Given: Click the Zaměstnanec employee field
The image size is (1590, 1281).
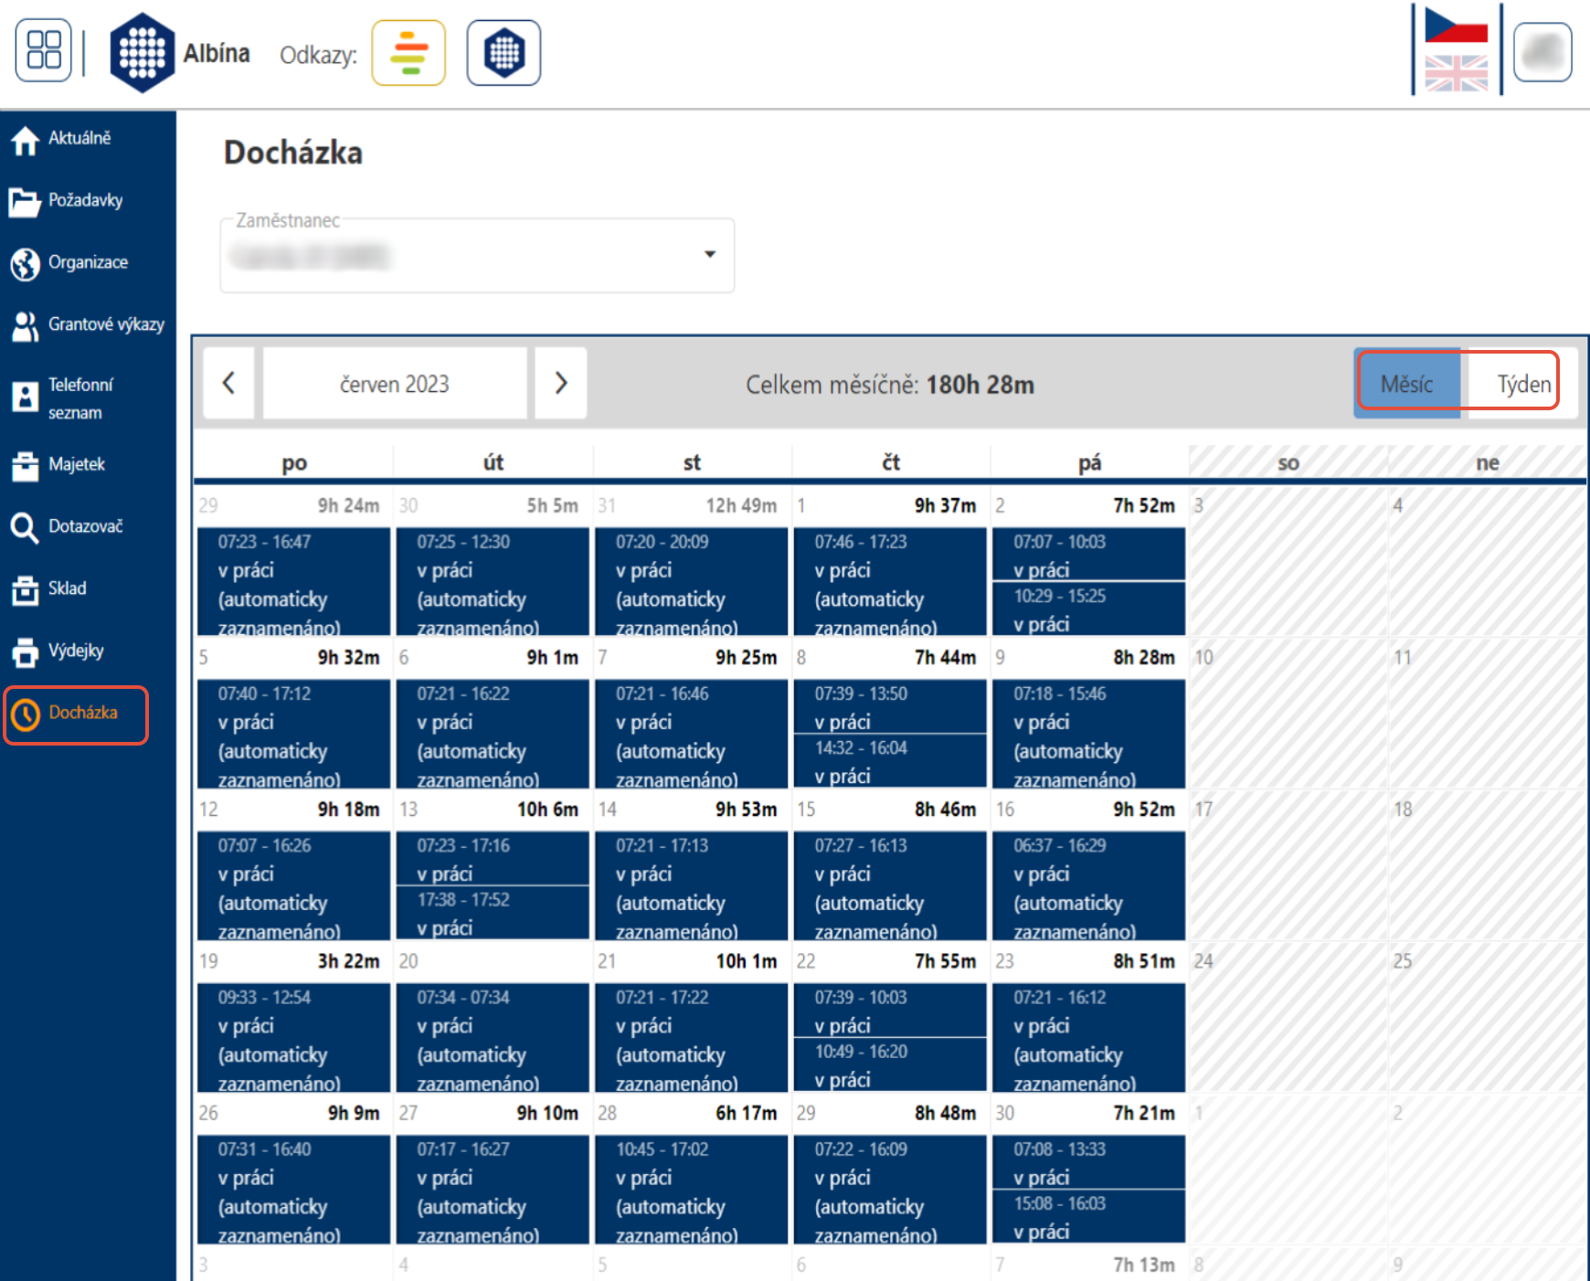Looking at the screenshot, I should tap(477, 256).
